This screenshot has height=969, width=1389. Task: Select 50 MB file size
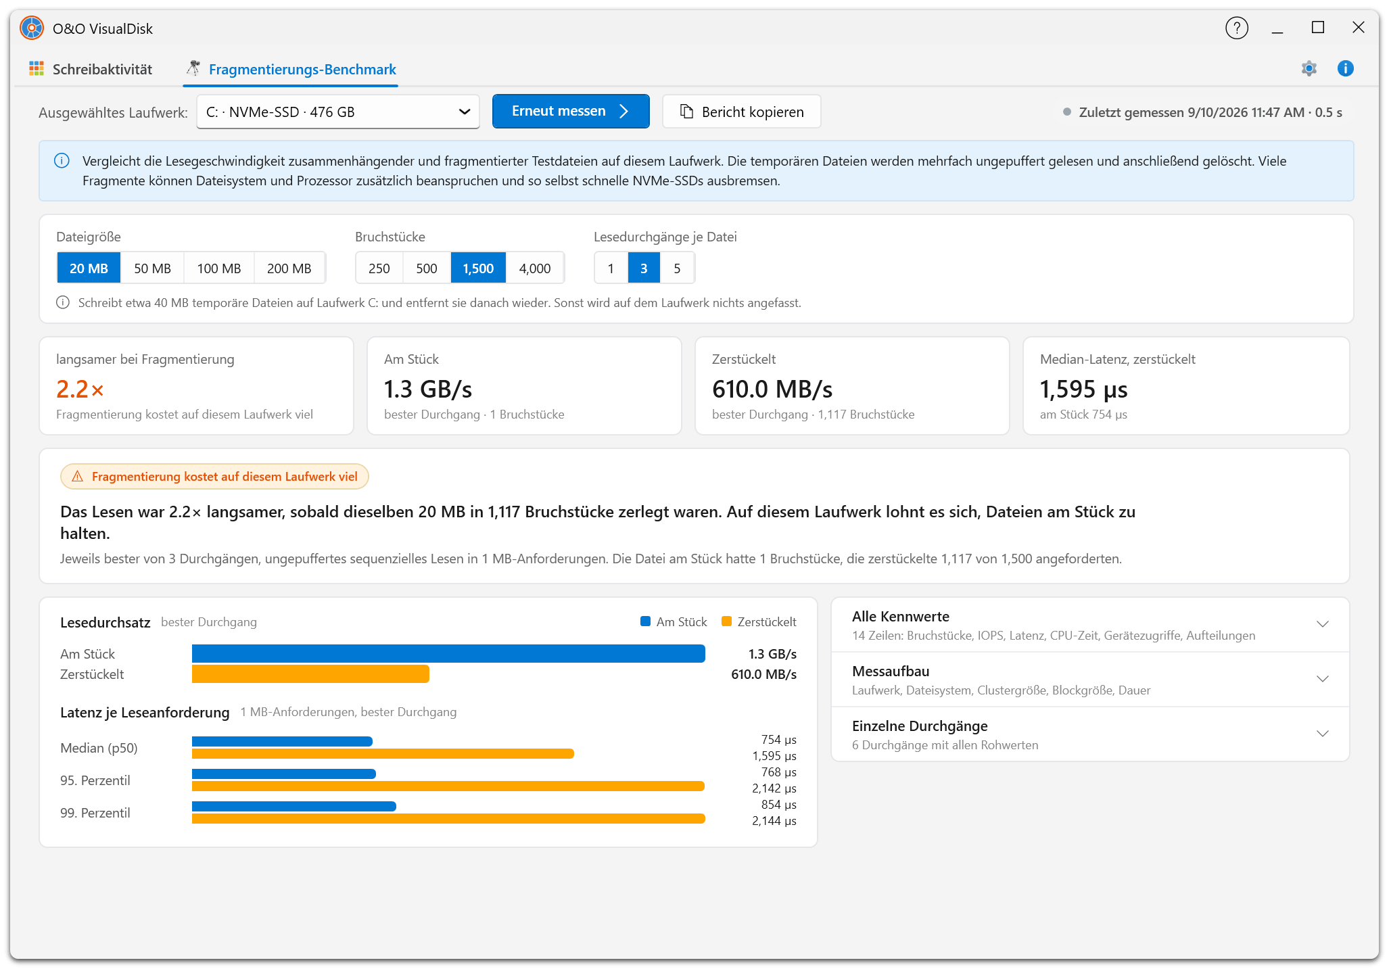pyautogui.click(x=152, y=268)
